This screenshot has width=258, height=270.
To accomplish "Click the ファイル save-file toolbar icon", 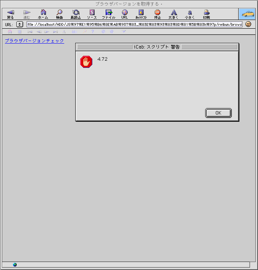I will coord(109,14).
